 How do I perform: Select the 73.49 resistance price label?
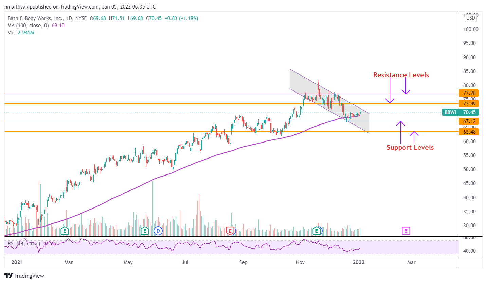coord(468,103)
